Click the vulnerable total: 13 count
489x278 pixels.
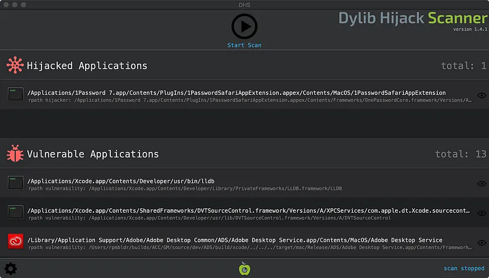[x=460, y=154]
